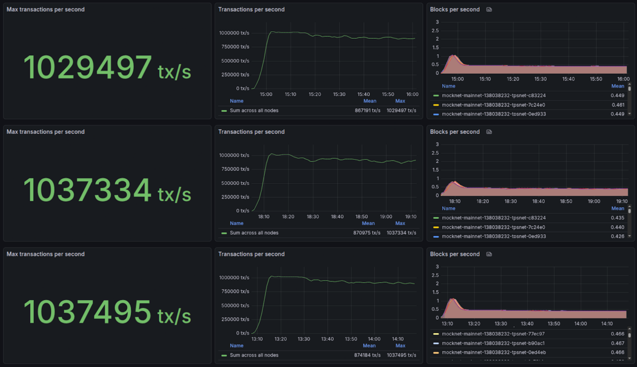
Task: Click the info icon on bottom Blocks per second panel
Action: click(x=488, y=254)
